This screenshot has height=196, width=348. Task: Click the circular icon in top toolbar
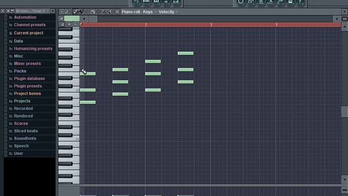(x=240, y=2)
